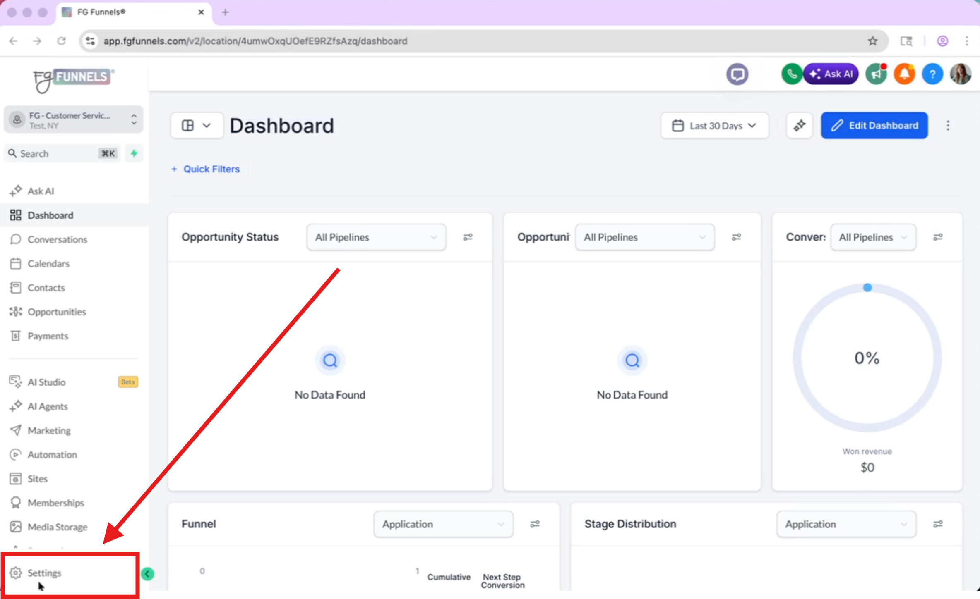Image resolution: width=980 pixels, height=599 pixels.
Task: Open the orange notifications bell
Action: [x=904, y=74]
